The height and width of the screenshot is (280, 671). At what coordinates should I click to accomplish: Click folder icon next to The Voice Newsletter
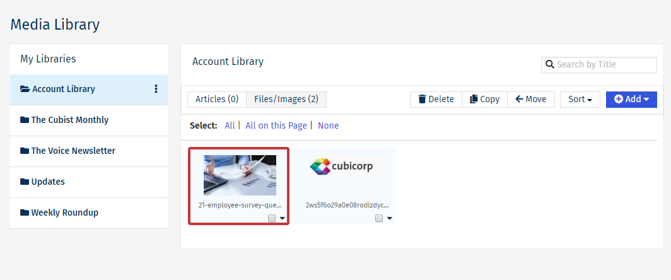tap(25, 151)
